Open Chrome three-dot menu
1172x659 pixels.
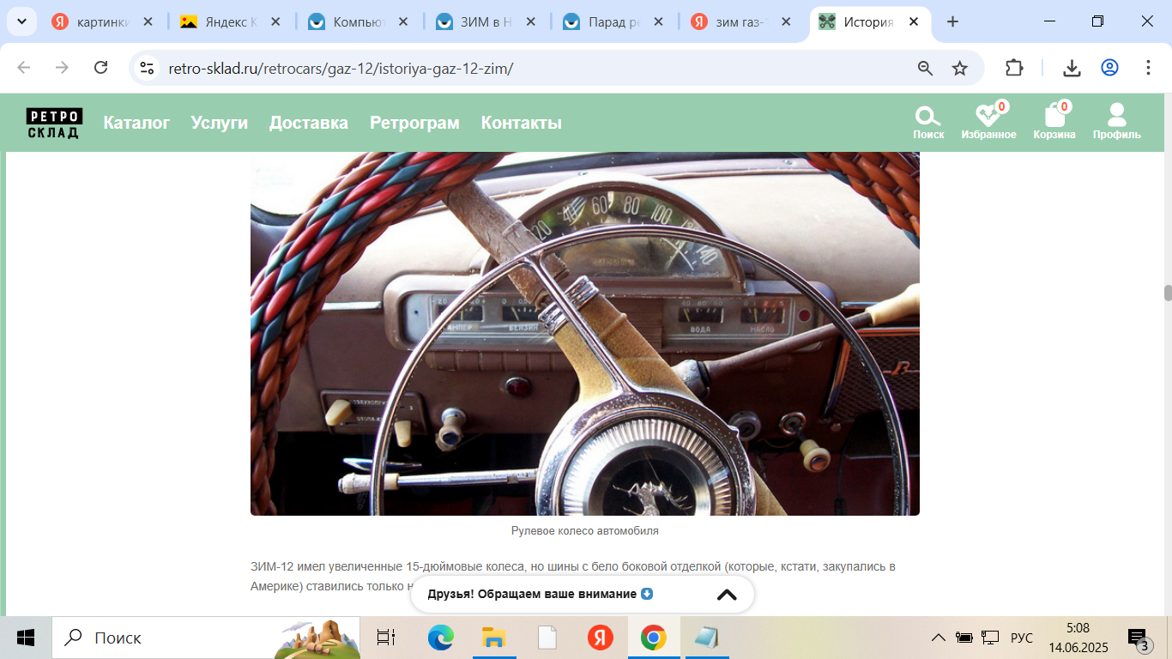[x=1148, y=68]
